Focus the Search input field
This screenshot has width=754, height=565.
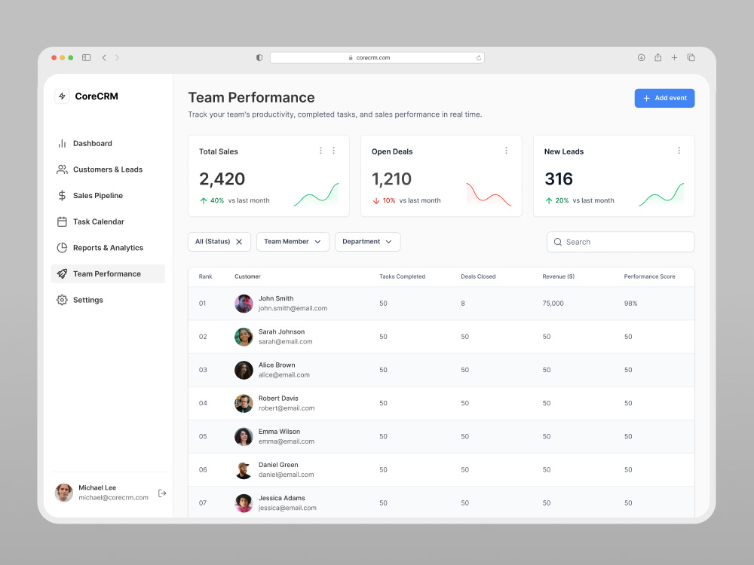621,242
